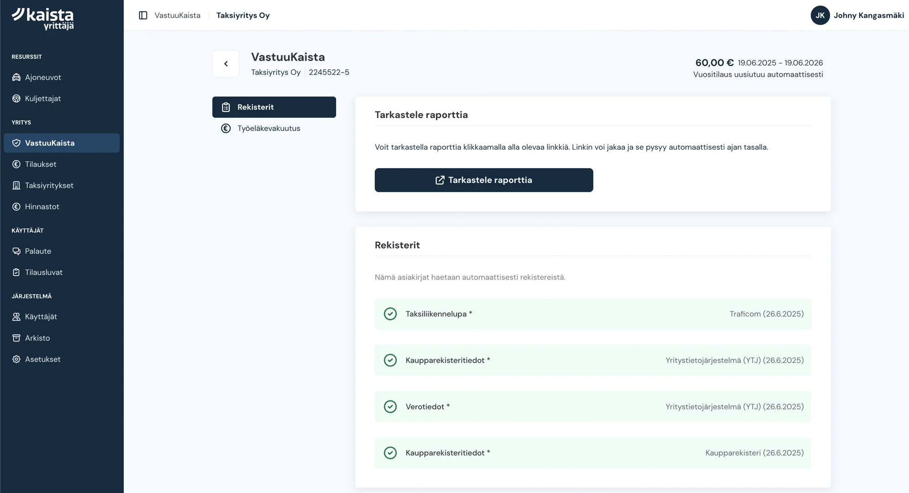Open Johny Kangasmäki user menu

[x=857, y=16]
